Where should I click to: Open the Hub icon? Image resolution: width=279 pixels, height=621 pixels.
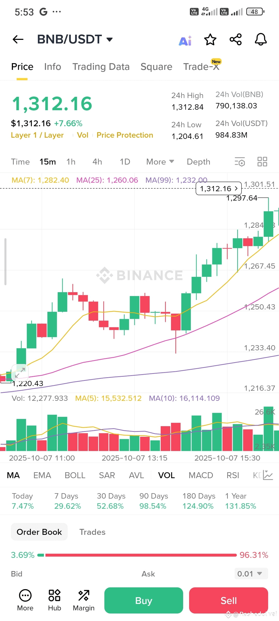(55, 600)
